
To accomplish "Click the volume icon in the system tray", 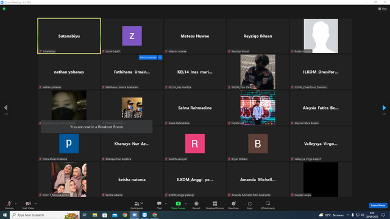I will pyautogui.click(x=363, y=215).
